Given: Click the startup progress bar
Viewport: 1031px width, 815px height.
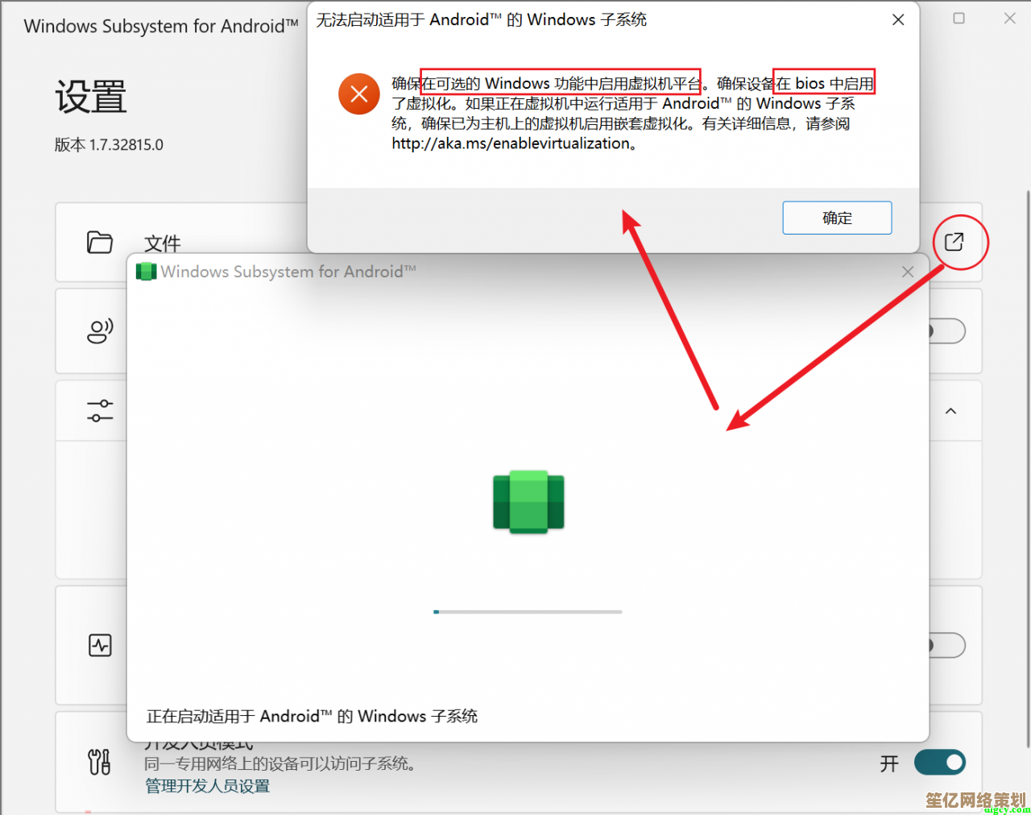Looking at the screenshot, I should (x=528, y=612).
